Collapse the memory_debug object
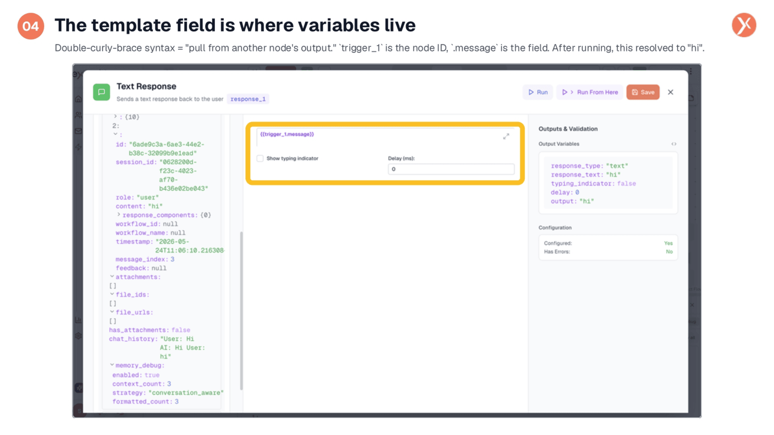 [112, 365]
